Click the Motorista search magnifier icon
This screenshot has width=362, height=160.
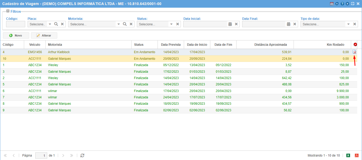[125, 24]
